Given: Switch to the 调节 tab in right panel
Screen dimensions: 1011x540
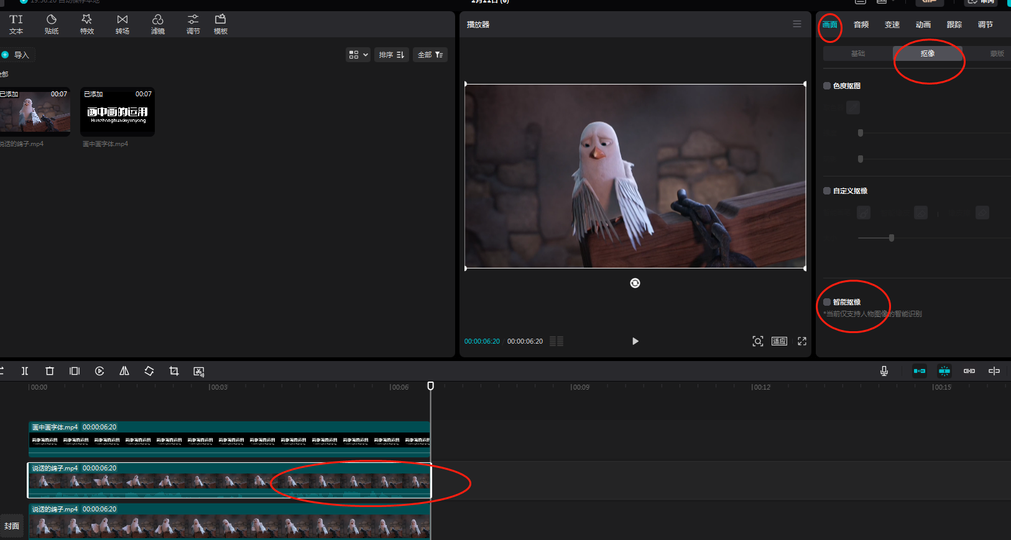Looking at the screenshot, I should [x=986, y=25].
